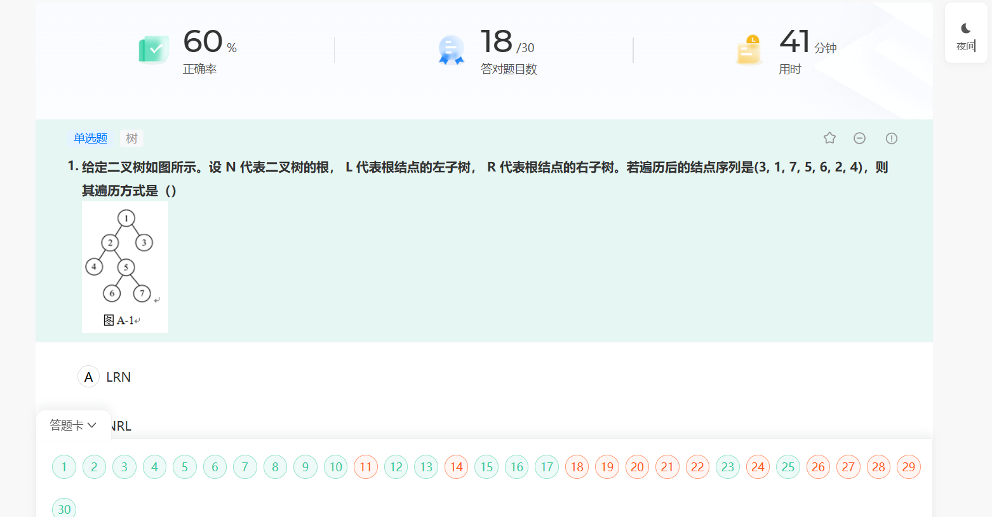Go to wrong question 19
The height and width of the screenshot is (517, 992).
click(x=607, y=467)
